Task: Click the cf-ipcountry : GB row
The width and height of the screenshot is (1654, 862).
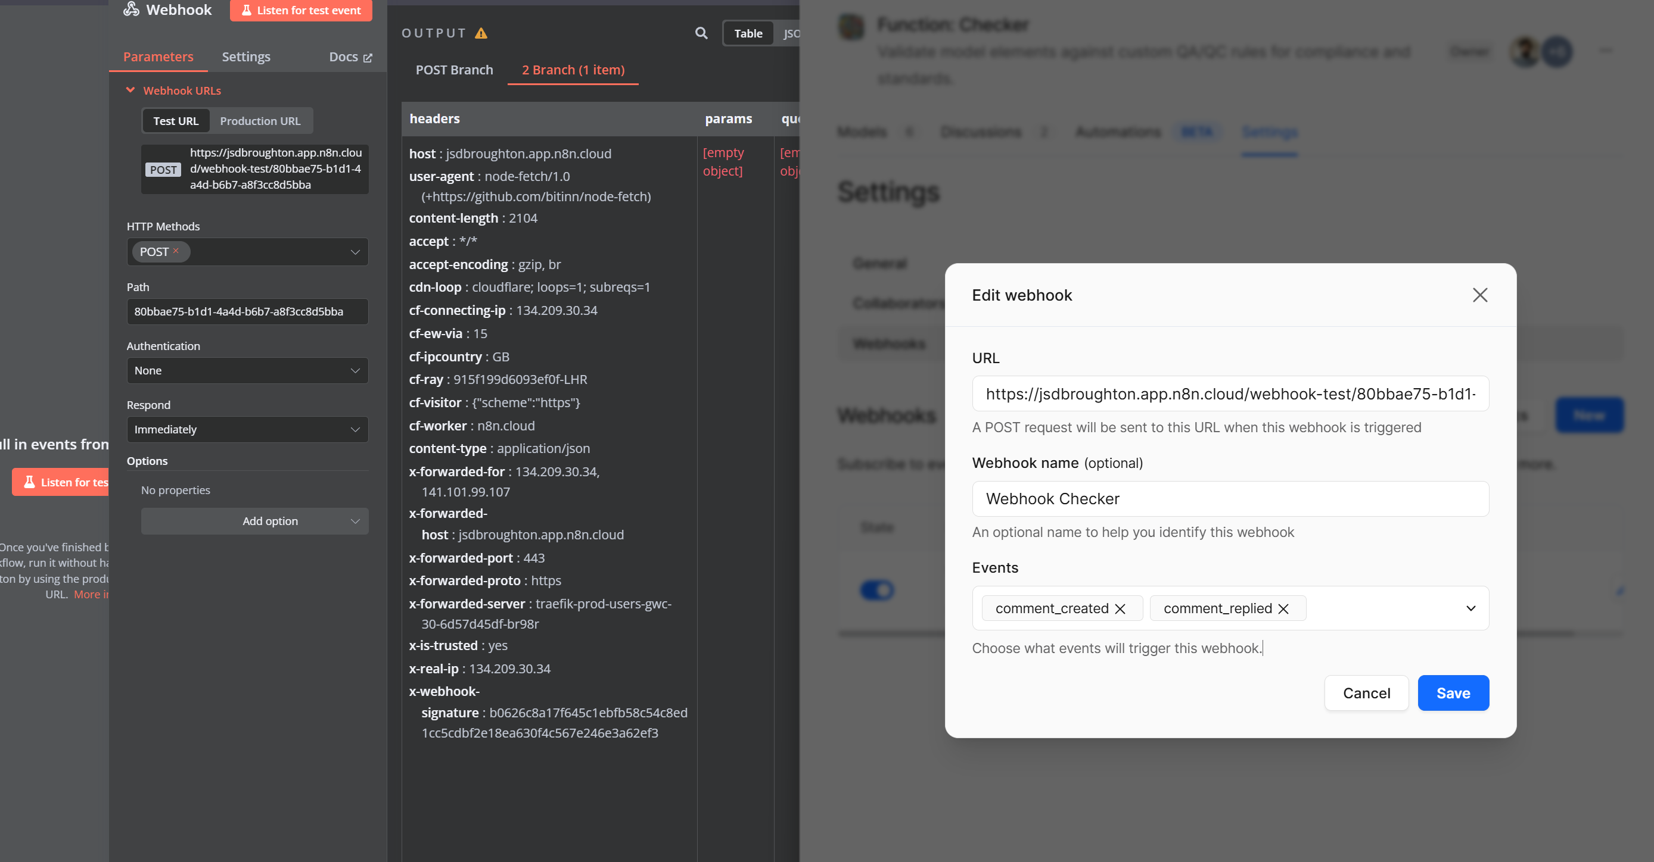Action: click(459, 357)
